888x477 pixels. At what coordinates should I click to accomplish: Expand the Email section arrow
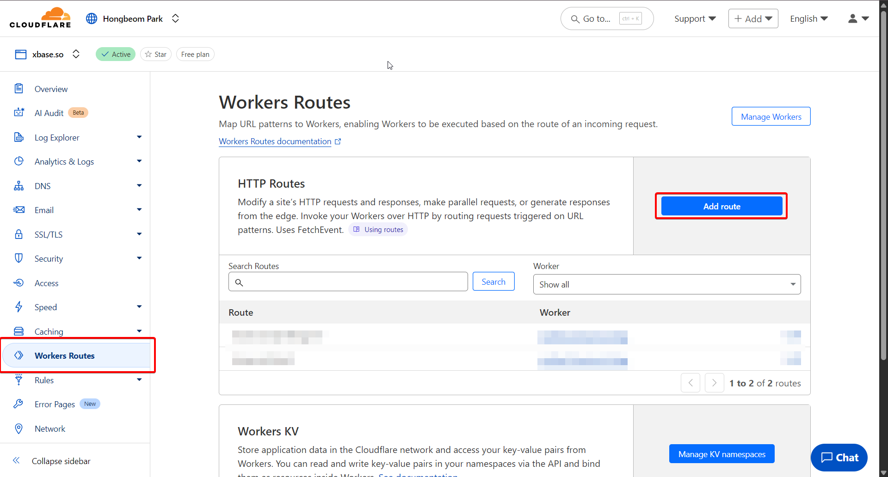click(139, 210)
